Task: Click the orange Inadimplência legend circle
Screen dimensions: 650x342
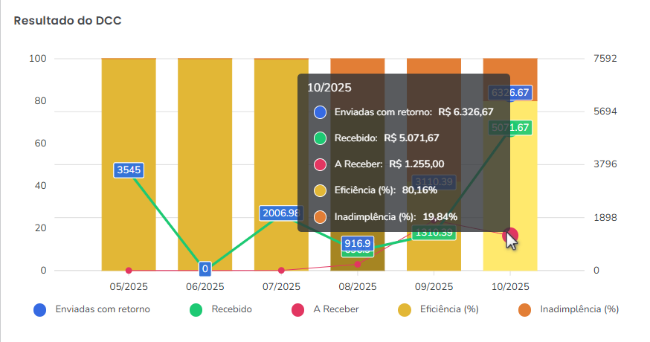Action: coord(525,309)
